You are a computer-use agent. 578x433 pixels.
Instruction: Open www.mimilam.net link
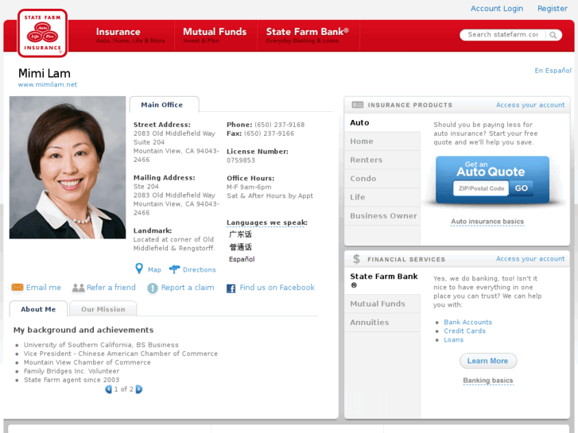48,84
